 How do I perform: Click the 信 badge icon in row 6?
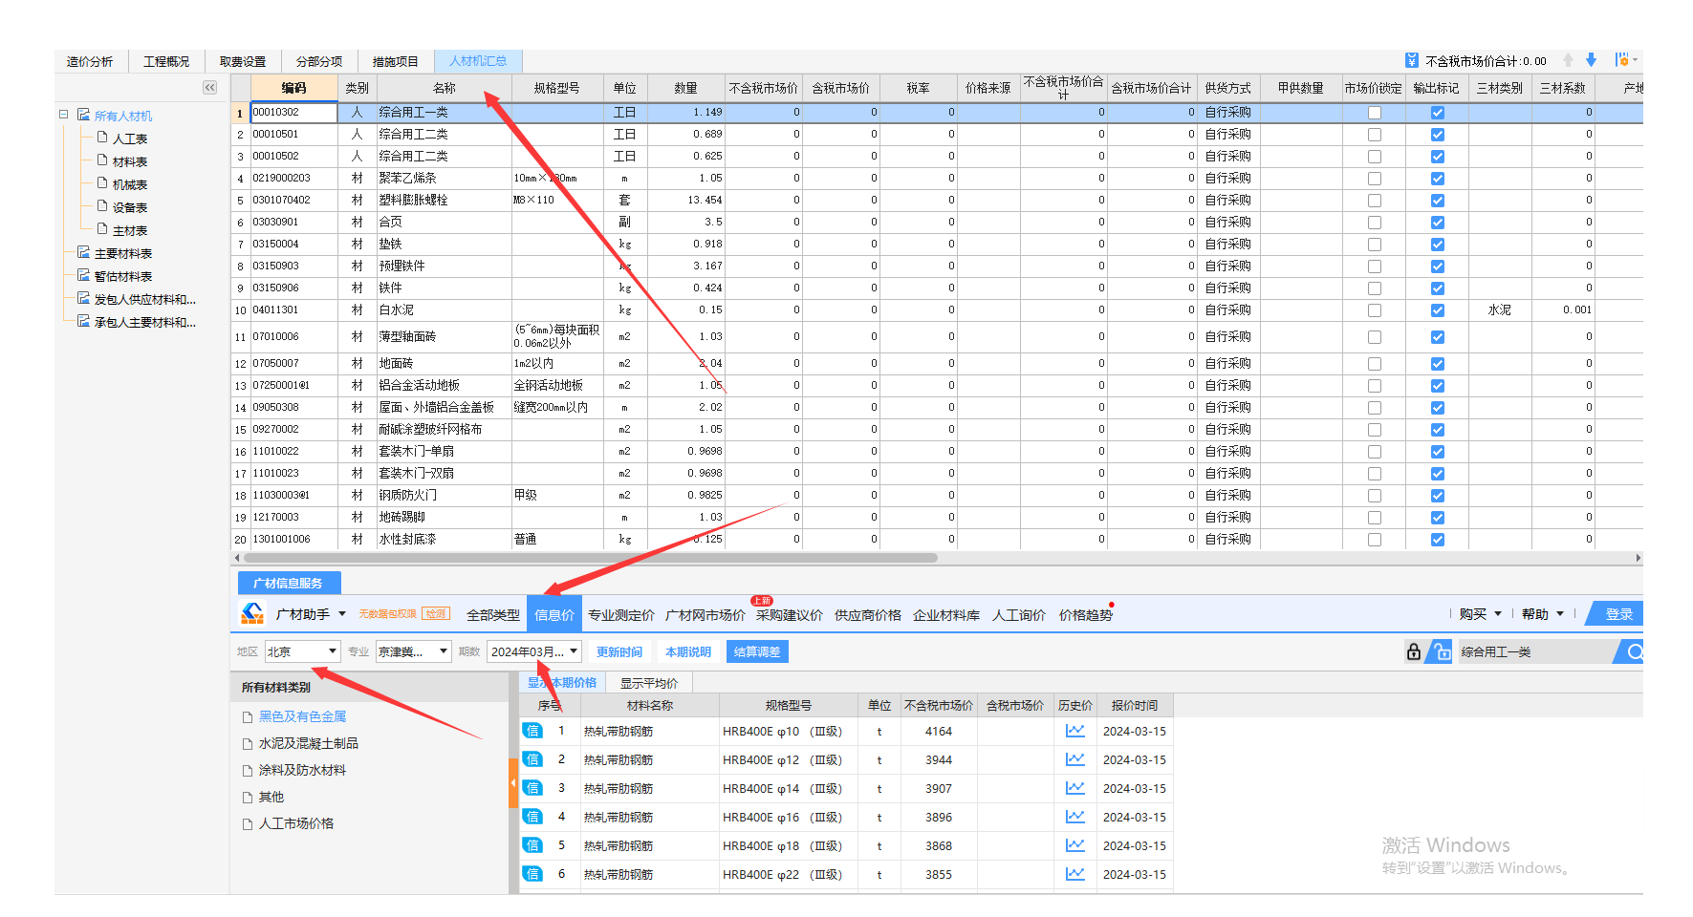pyautogui.click(x=532, y=874)
